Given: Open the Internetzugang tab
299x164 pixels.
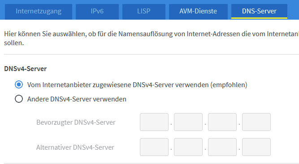Looking at the screenshot, I should point(39,12).
